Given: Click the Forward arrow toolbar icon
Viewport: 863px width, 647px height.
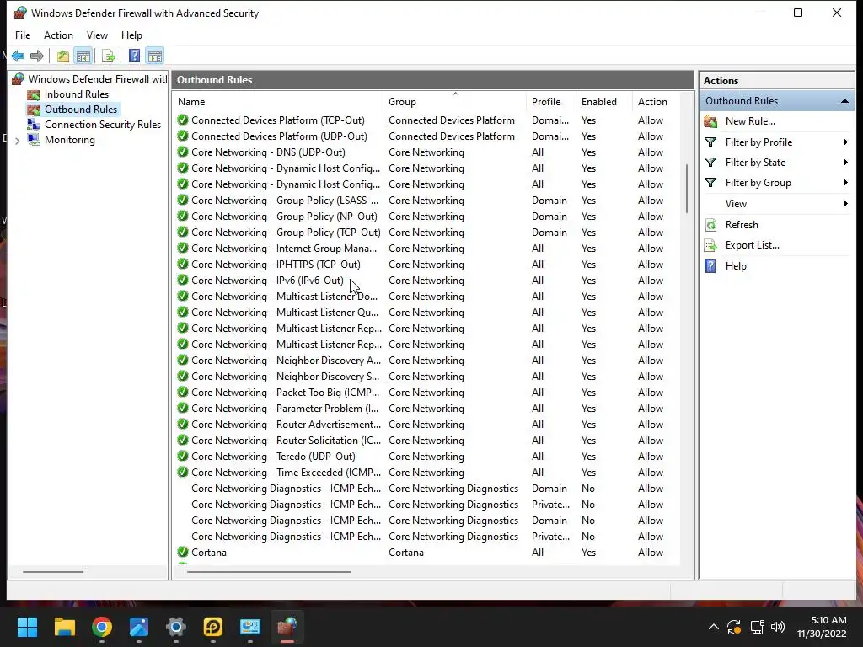Looking at the screenshot, I should (37, 56).
